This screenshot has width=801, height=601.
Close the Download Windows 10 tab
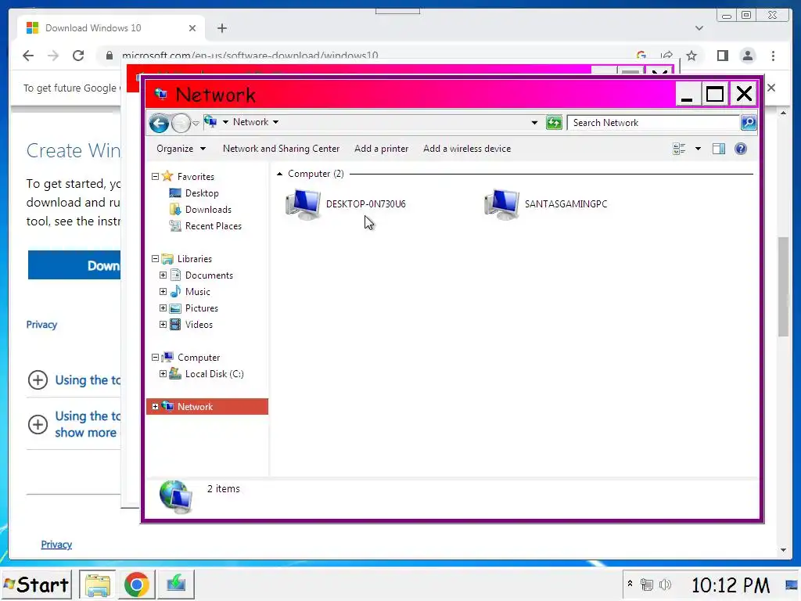[192, 28]
